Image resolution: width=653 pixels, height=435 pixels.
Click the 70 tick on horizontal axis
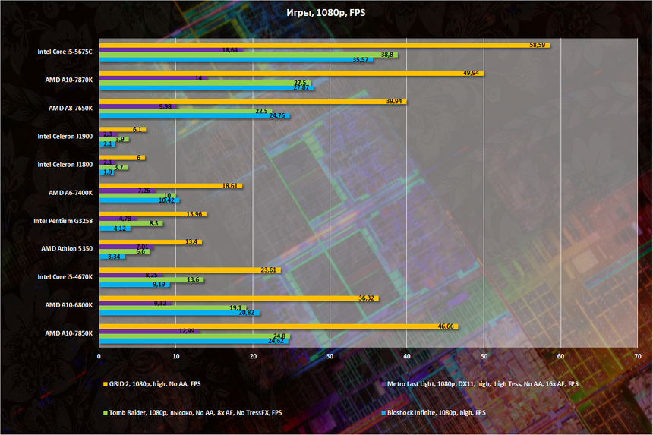click(x=637, y=355)
